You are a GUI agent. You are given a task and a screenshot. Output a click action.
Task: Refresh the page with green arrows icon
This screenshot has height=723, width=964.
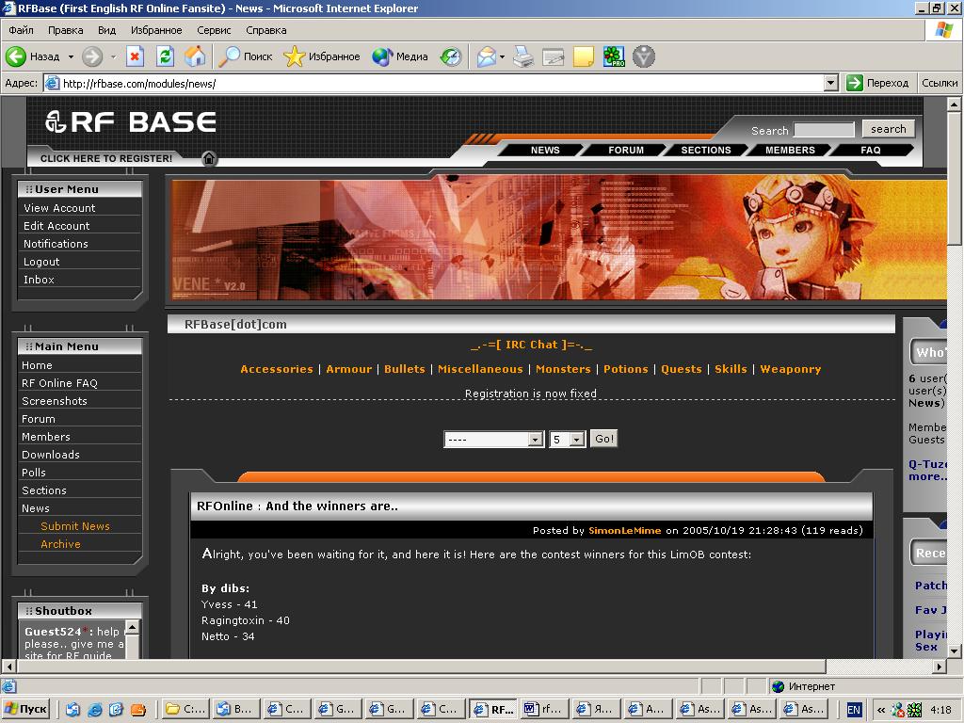(165, 56)
